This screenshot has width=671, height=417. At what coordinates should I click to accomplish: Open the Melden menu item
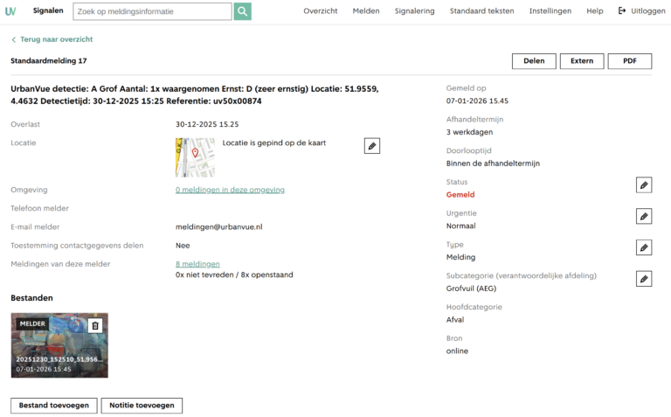366,11
